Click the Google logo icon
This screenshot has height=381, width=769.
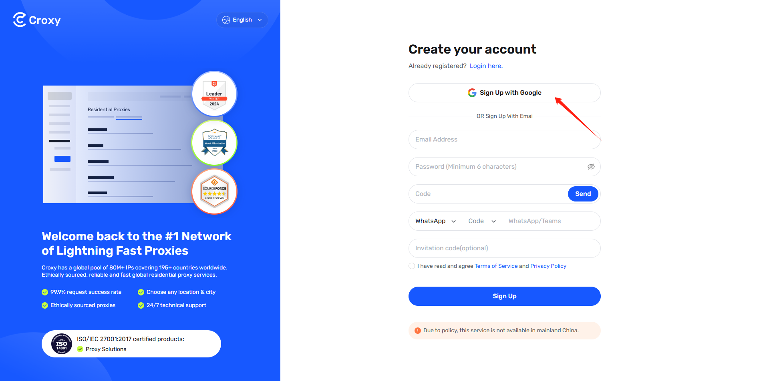tap(472, 93)
